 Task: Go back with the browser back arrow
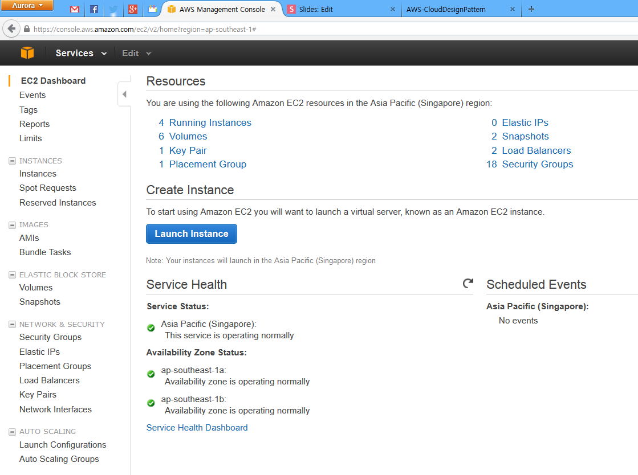tap(11, 29)
